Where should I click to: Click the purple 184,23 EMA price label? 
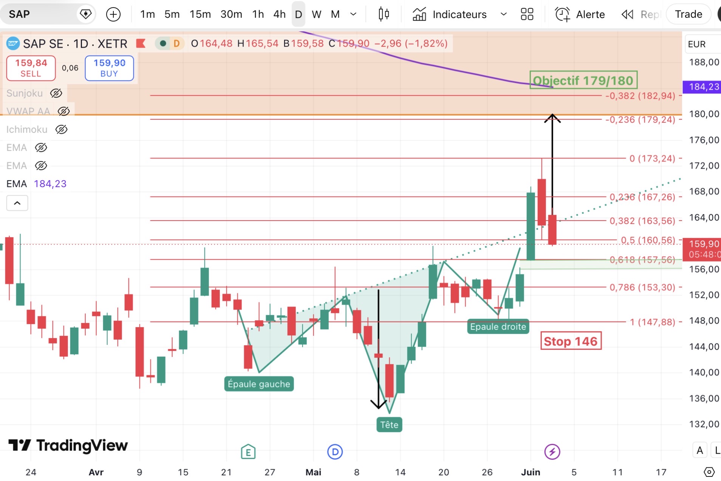pos(702,87)
